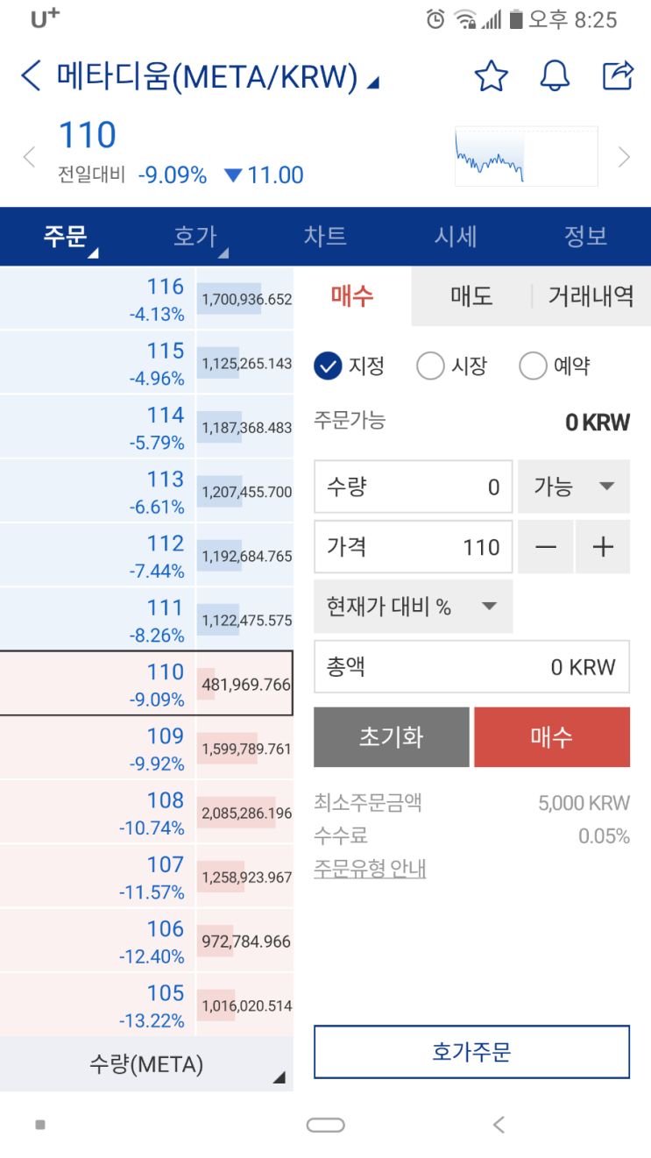Switch to the 호가 tab

(195, 236)
